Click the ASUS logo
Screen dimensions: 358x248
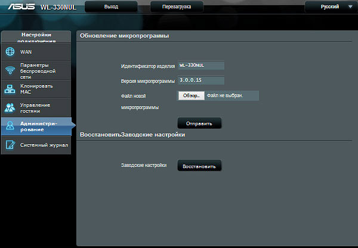21,7
